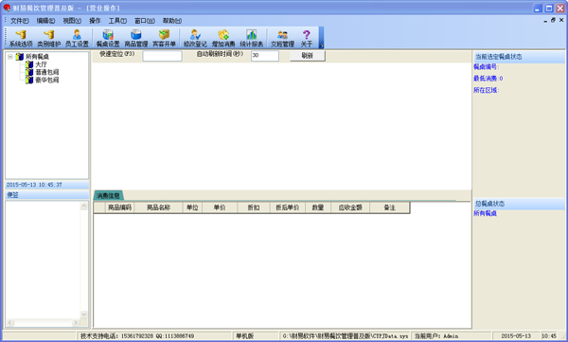
Task: Click the blue 所有餐桌 status link
Action: pos(485,213)
